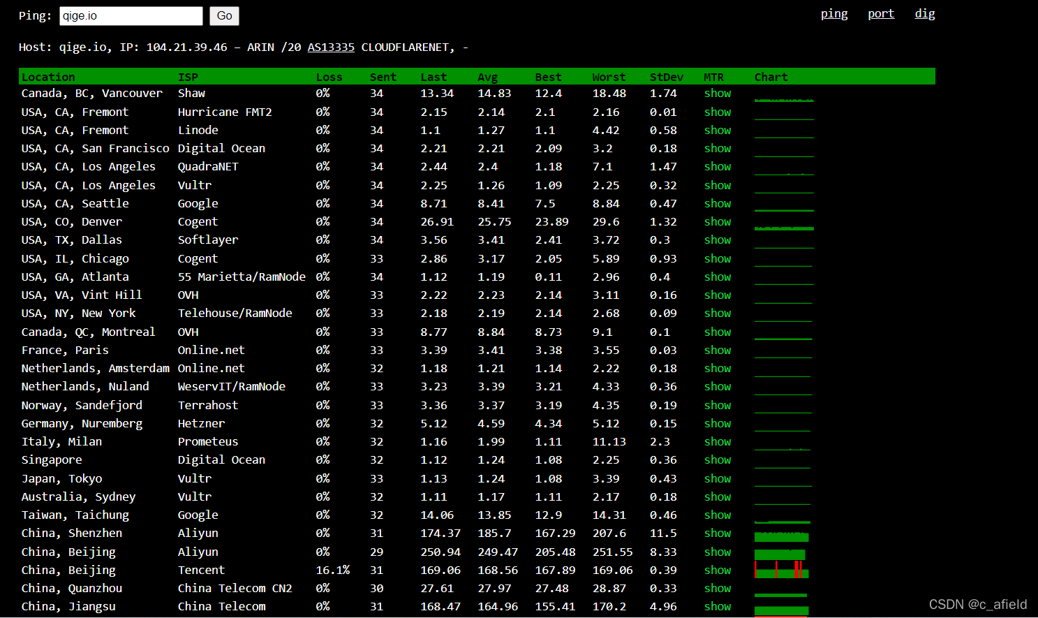Image resolution: width=1038 pixels, height=618 pixels.
Task: Show MTR for Dallas Softlayer
Action: [x=718, y=240]
